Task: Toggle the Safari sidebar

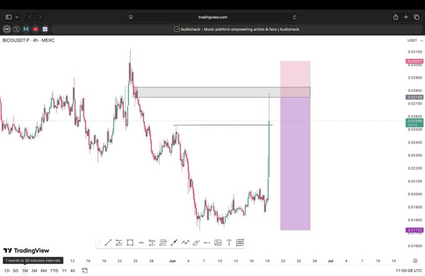Action: 9,17
